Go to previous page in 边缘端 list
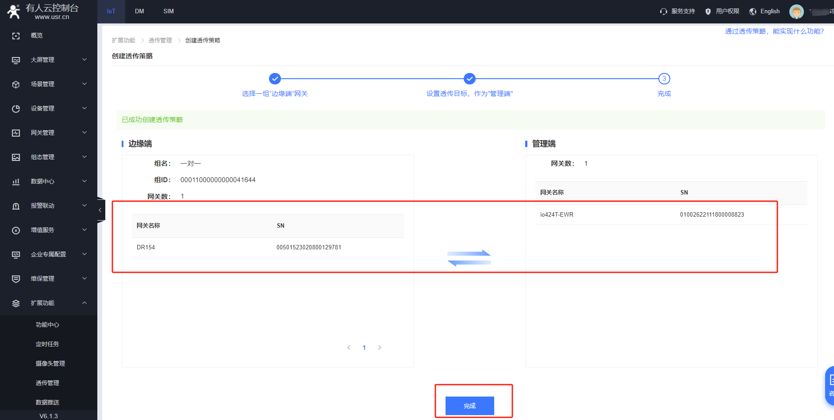The height and width of the screenshot is (420, 834). click(x=349, y=347)
